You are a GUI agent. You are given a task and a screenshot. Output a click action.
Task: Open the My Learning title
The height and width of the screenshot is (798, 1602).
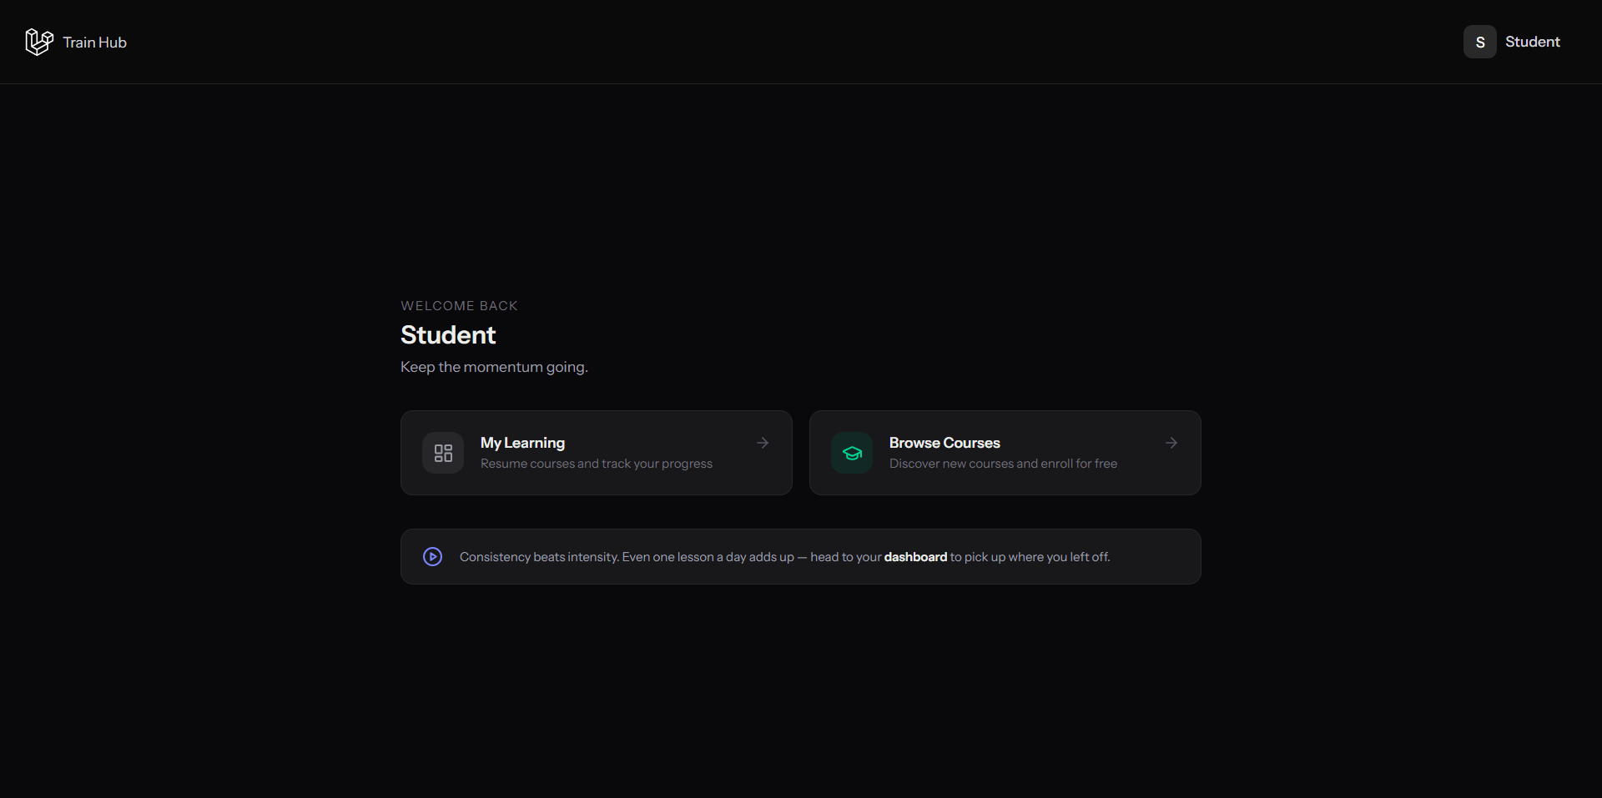pos(522,443)
